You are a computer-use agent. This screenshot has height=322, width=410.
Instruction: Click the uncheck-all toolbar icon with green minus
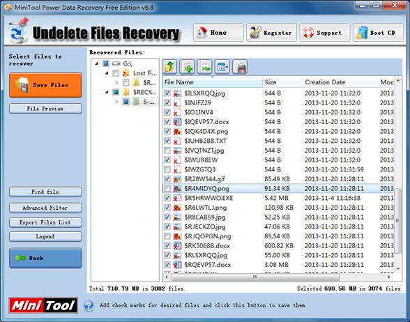point(204,67)
